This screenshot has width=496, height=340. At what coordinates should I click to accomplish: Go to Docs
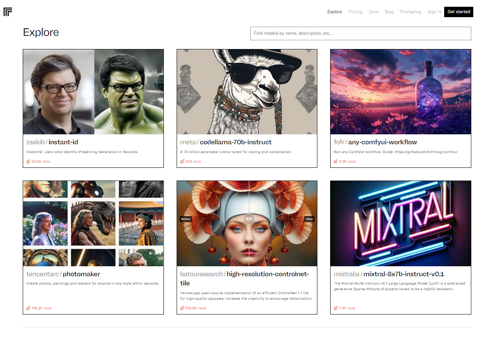[x=373, y=12]
